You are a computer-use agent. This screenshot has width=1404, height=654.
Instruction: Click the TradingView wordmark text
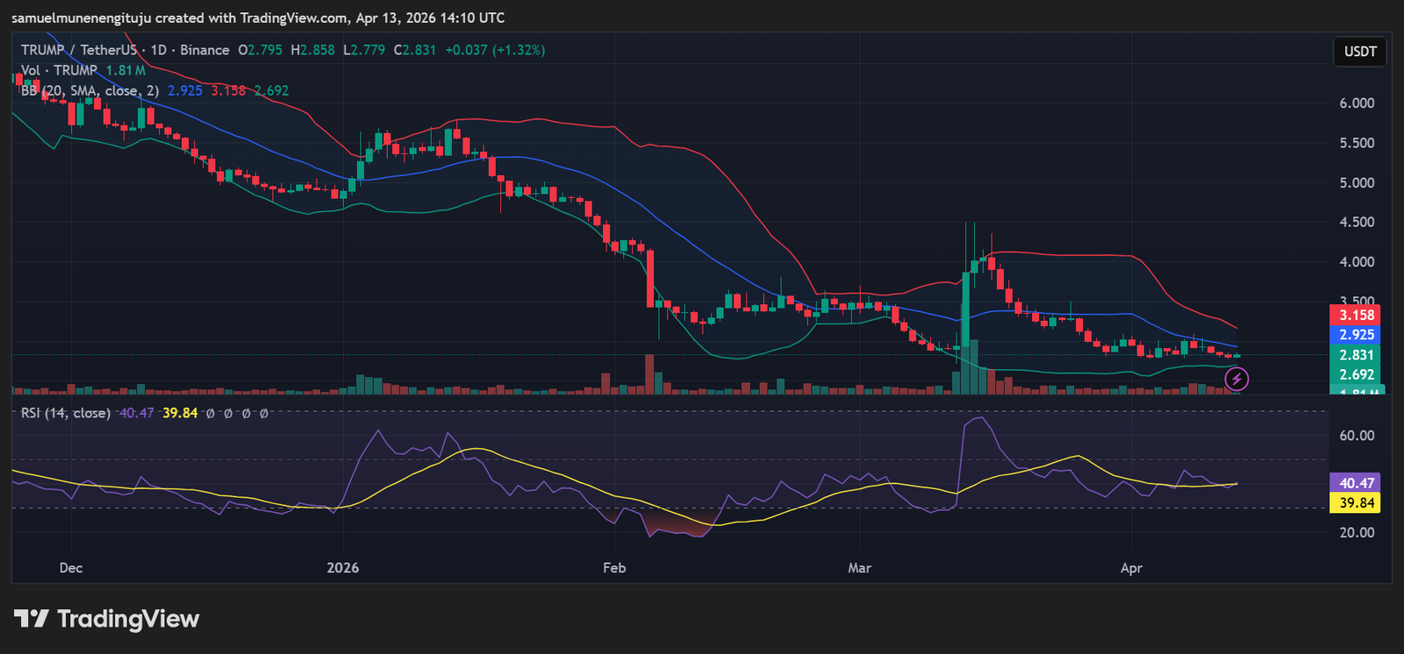pyautogui.click(x=128, y=619)
